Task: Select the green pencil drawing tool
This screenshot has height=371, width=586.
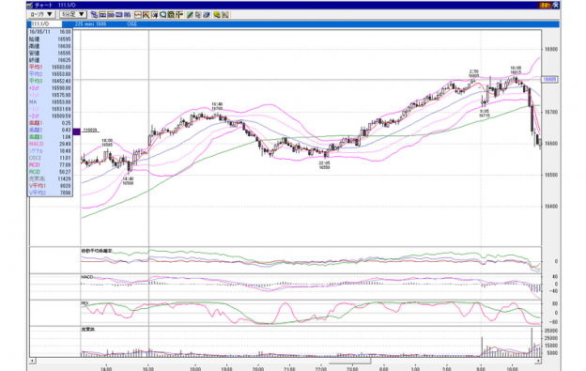Action: click(190, 15)
